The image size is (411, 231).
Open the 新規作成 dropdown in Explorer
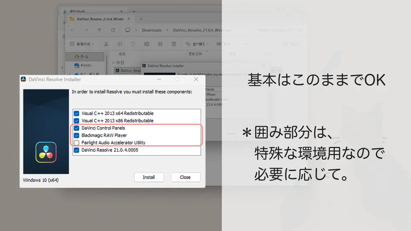point(82,44)
